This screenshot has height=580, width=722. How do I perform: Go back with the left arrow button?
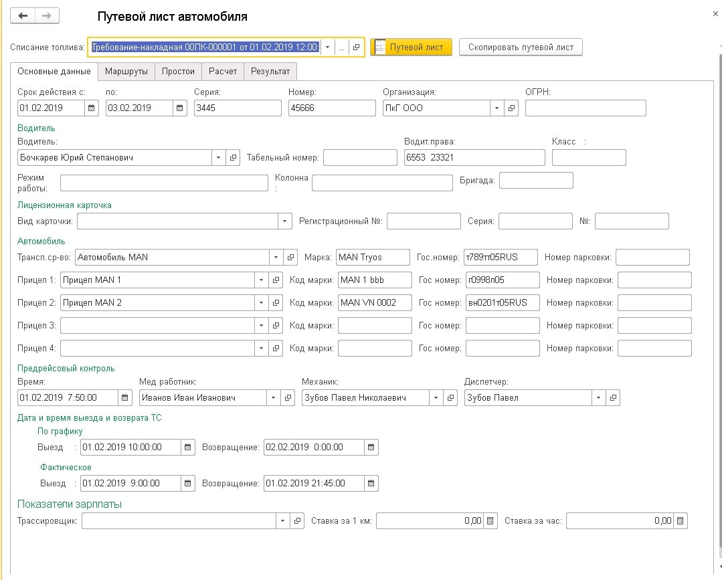(x=23, y=16)
